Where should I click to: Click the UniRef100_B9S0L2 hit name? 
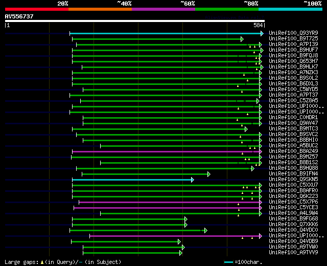[x=293, y=78]
